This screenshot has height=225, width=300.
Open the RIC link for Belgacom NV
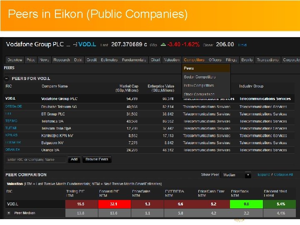pos(13,142)
